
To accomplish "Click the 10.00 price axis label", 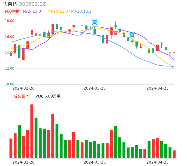I will [x=10, y=84].
